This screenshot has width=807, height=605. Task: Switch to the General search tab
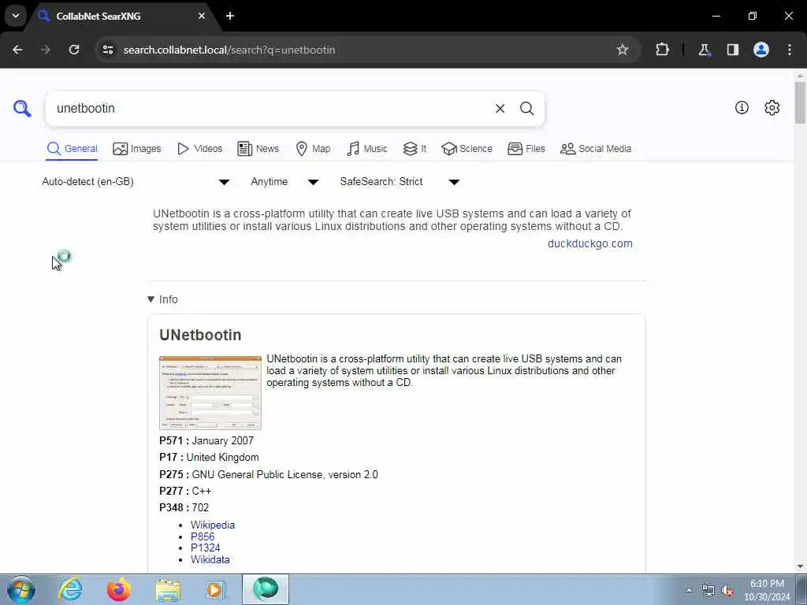click(x=72, y=149)
